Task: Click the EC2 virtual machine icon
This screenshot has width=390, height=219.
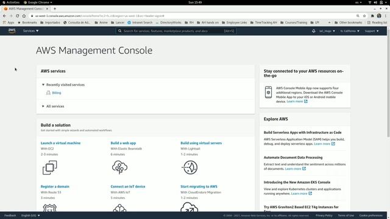Action: click(x=50, y=167)
